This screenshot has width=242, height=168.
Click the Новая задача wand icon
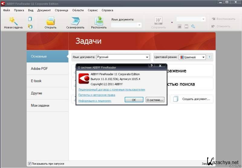coord(13,21)
